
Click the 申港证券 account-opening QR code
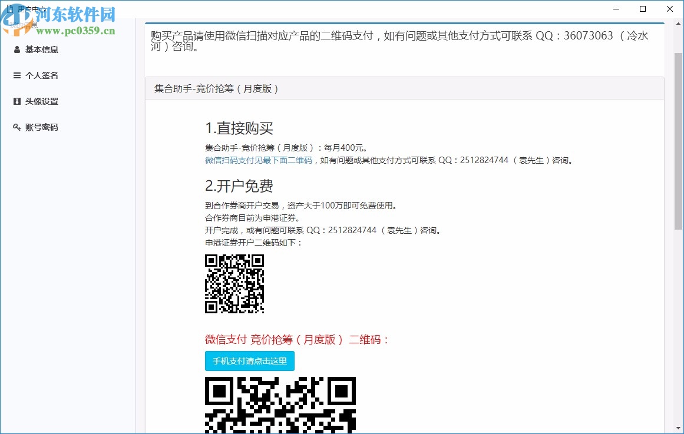(x=234, y=284)
